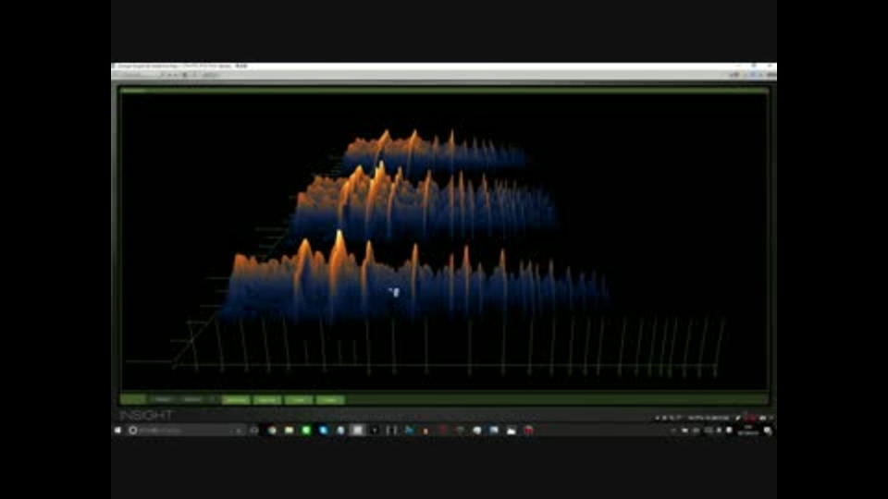Open the yellow File Explorer taskbar icon

pyautogui.click(x=289, y=431)
